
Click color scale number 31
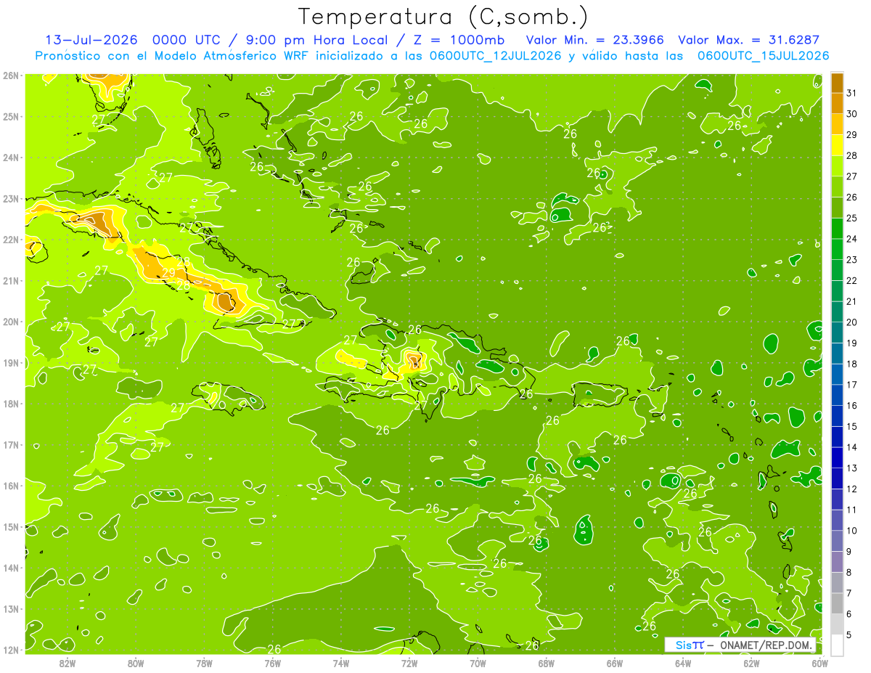click(x=851, y=93)
